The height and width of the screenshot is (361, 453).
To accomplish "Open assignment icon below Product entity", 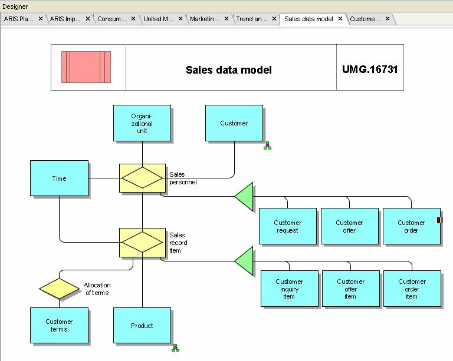I will coord(175,348).
